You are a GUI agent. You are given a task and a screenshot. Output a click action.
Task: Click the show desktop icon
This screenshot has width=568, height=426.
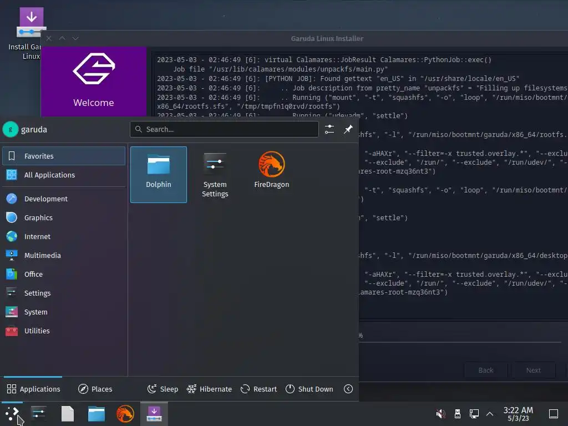pyautogui.click(x=554, y=413)
